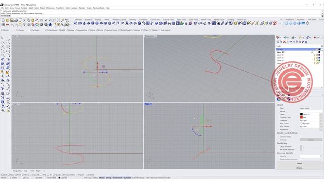Open the Top viewport title dropdown

pos(17,36)
